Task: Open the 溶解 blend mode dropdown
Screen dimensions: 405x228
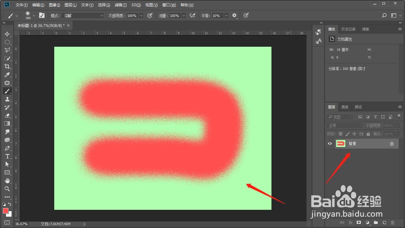Action: (x=83, y=15)
